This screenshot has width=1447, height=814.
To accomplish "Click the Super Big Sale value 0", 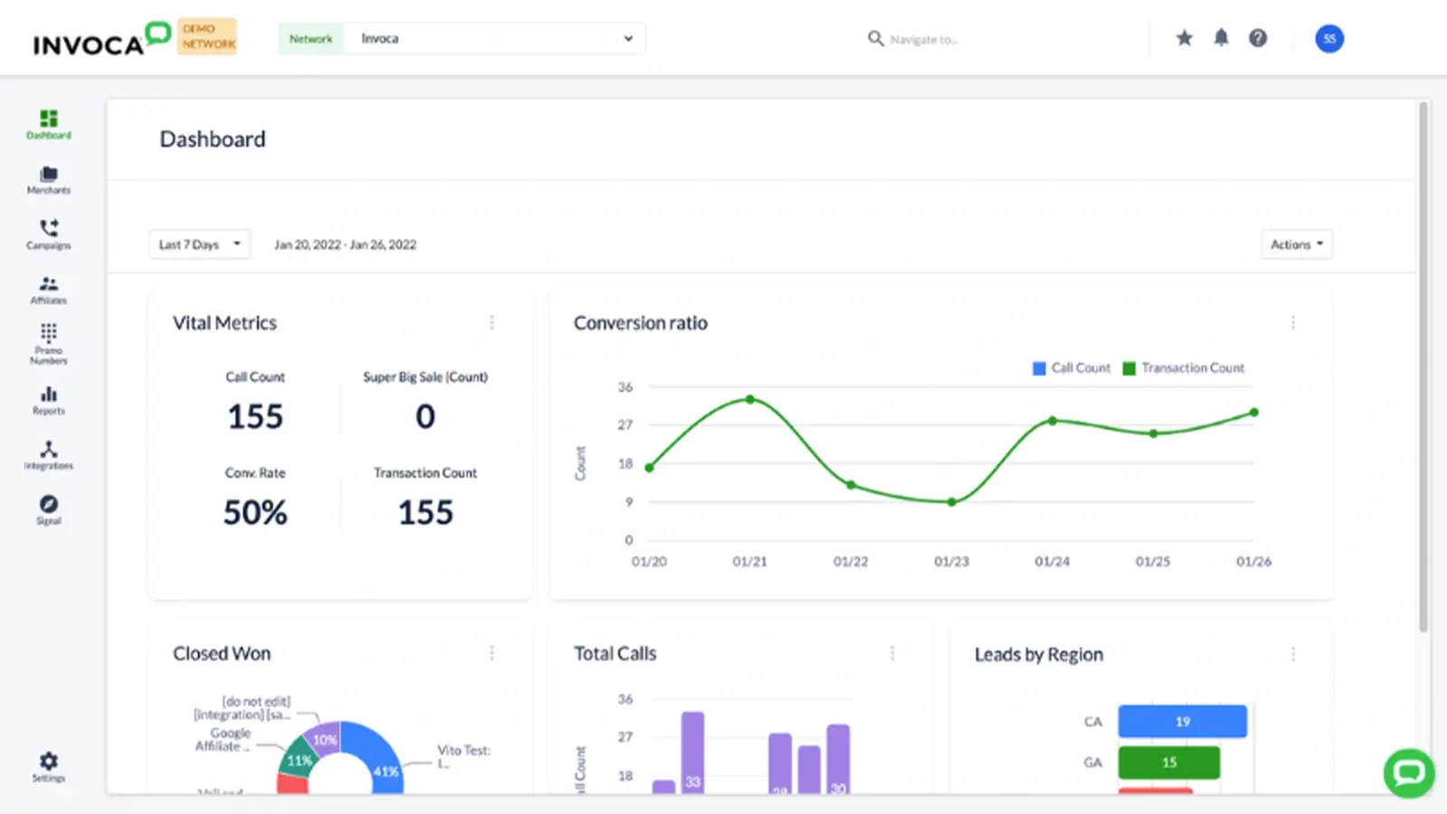I will point(425,417).
